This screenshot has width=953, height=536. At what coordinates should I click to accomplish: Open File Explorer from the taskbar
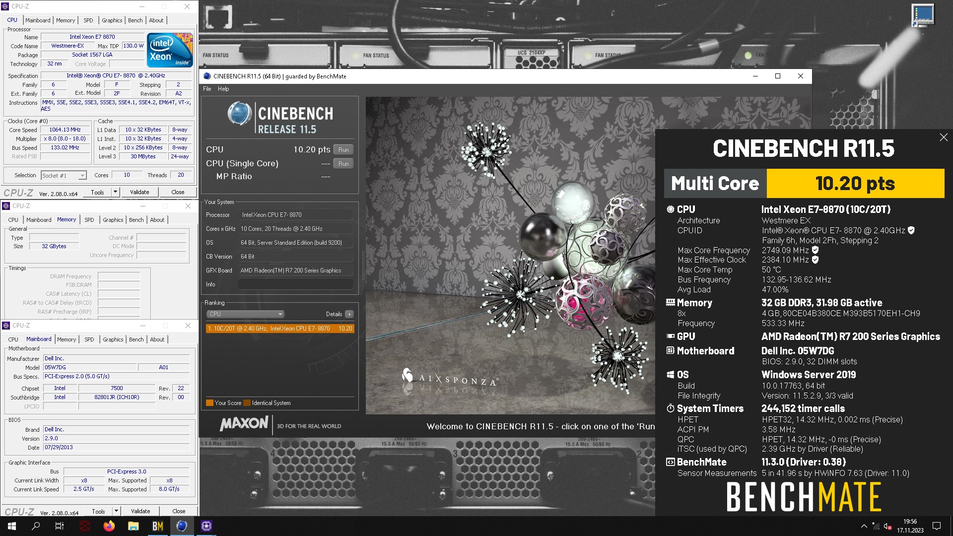134,526
